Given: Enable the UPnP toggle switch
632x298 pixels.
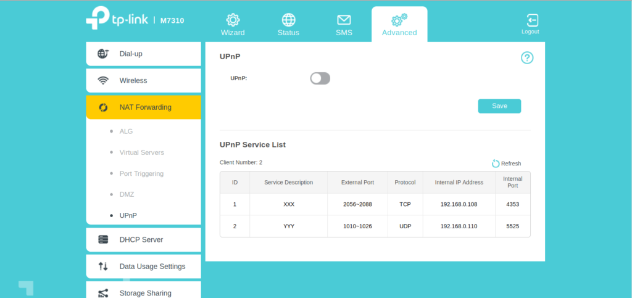Looking at the screenshot, I should [320, 78].
